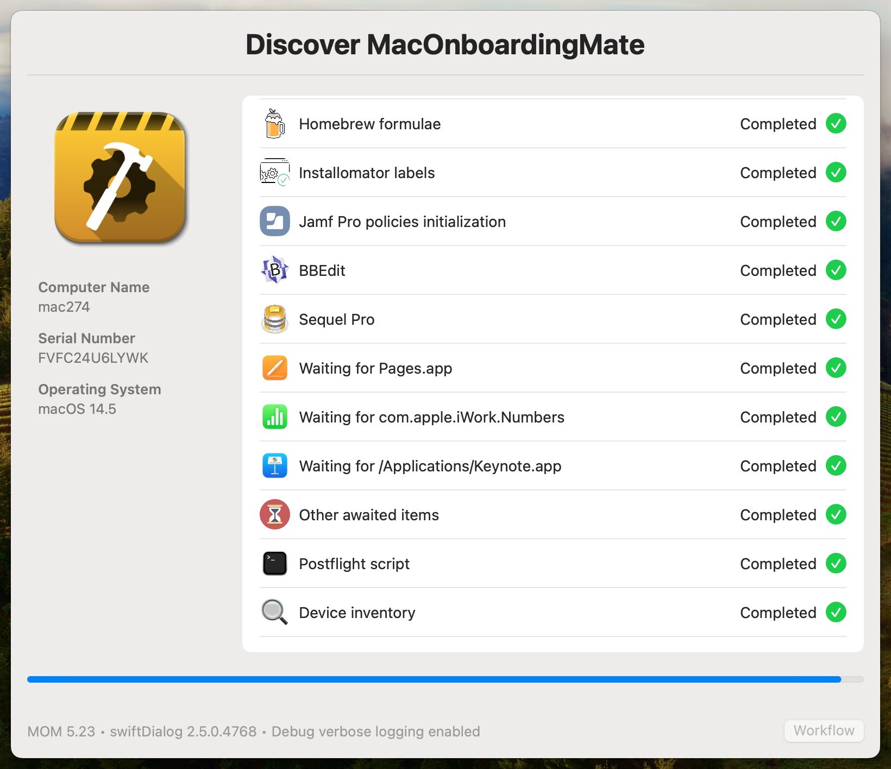Click 'Completed' status for Jamf Pro policies

(x=778, y=222)
